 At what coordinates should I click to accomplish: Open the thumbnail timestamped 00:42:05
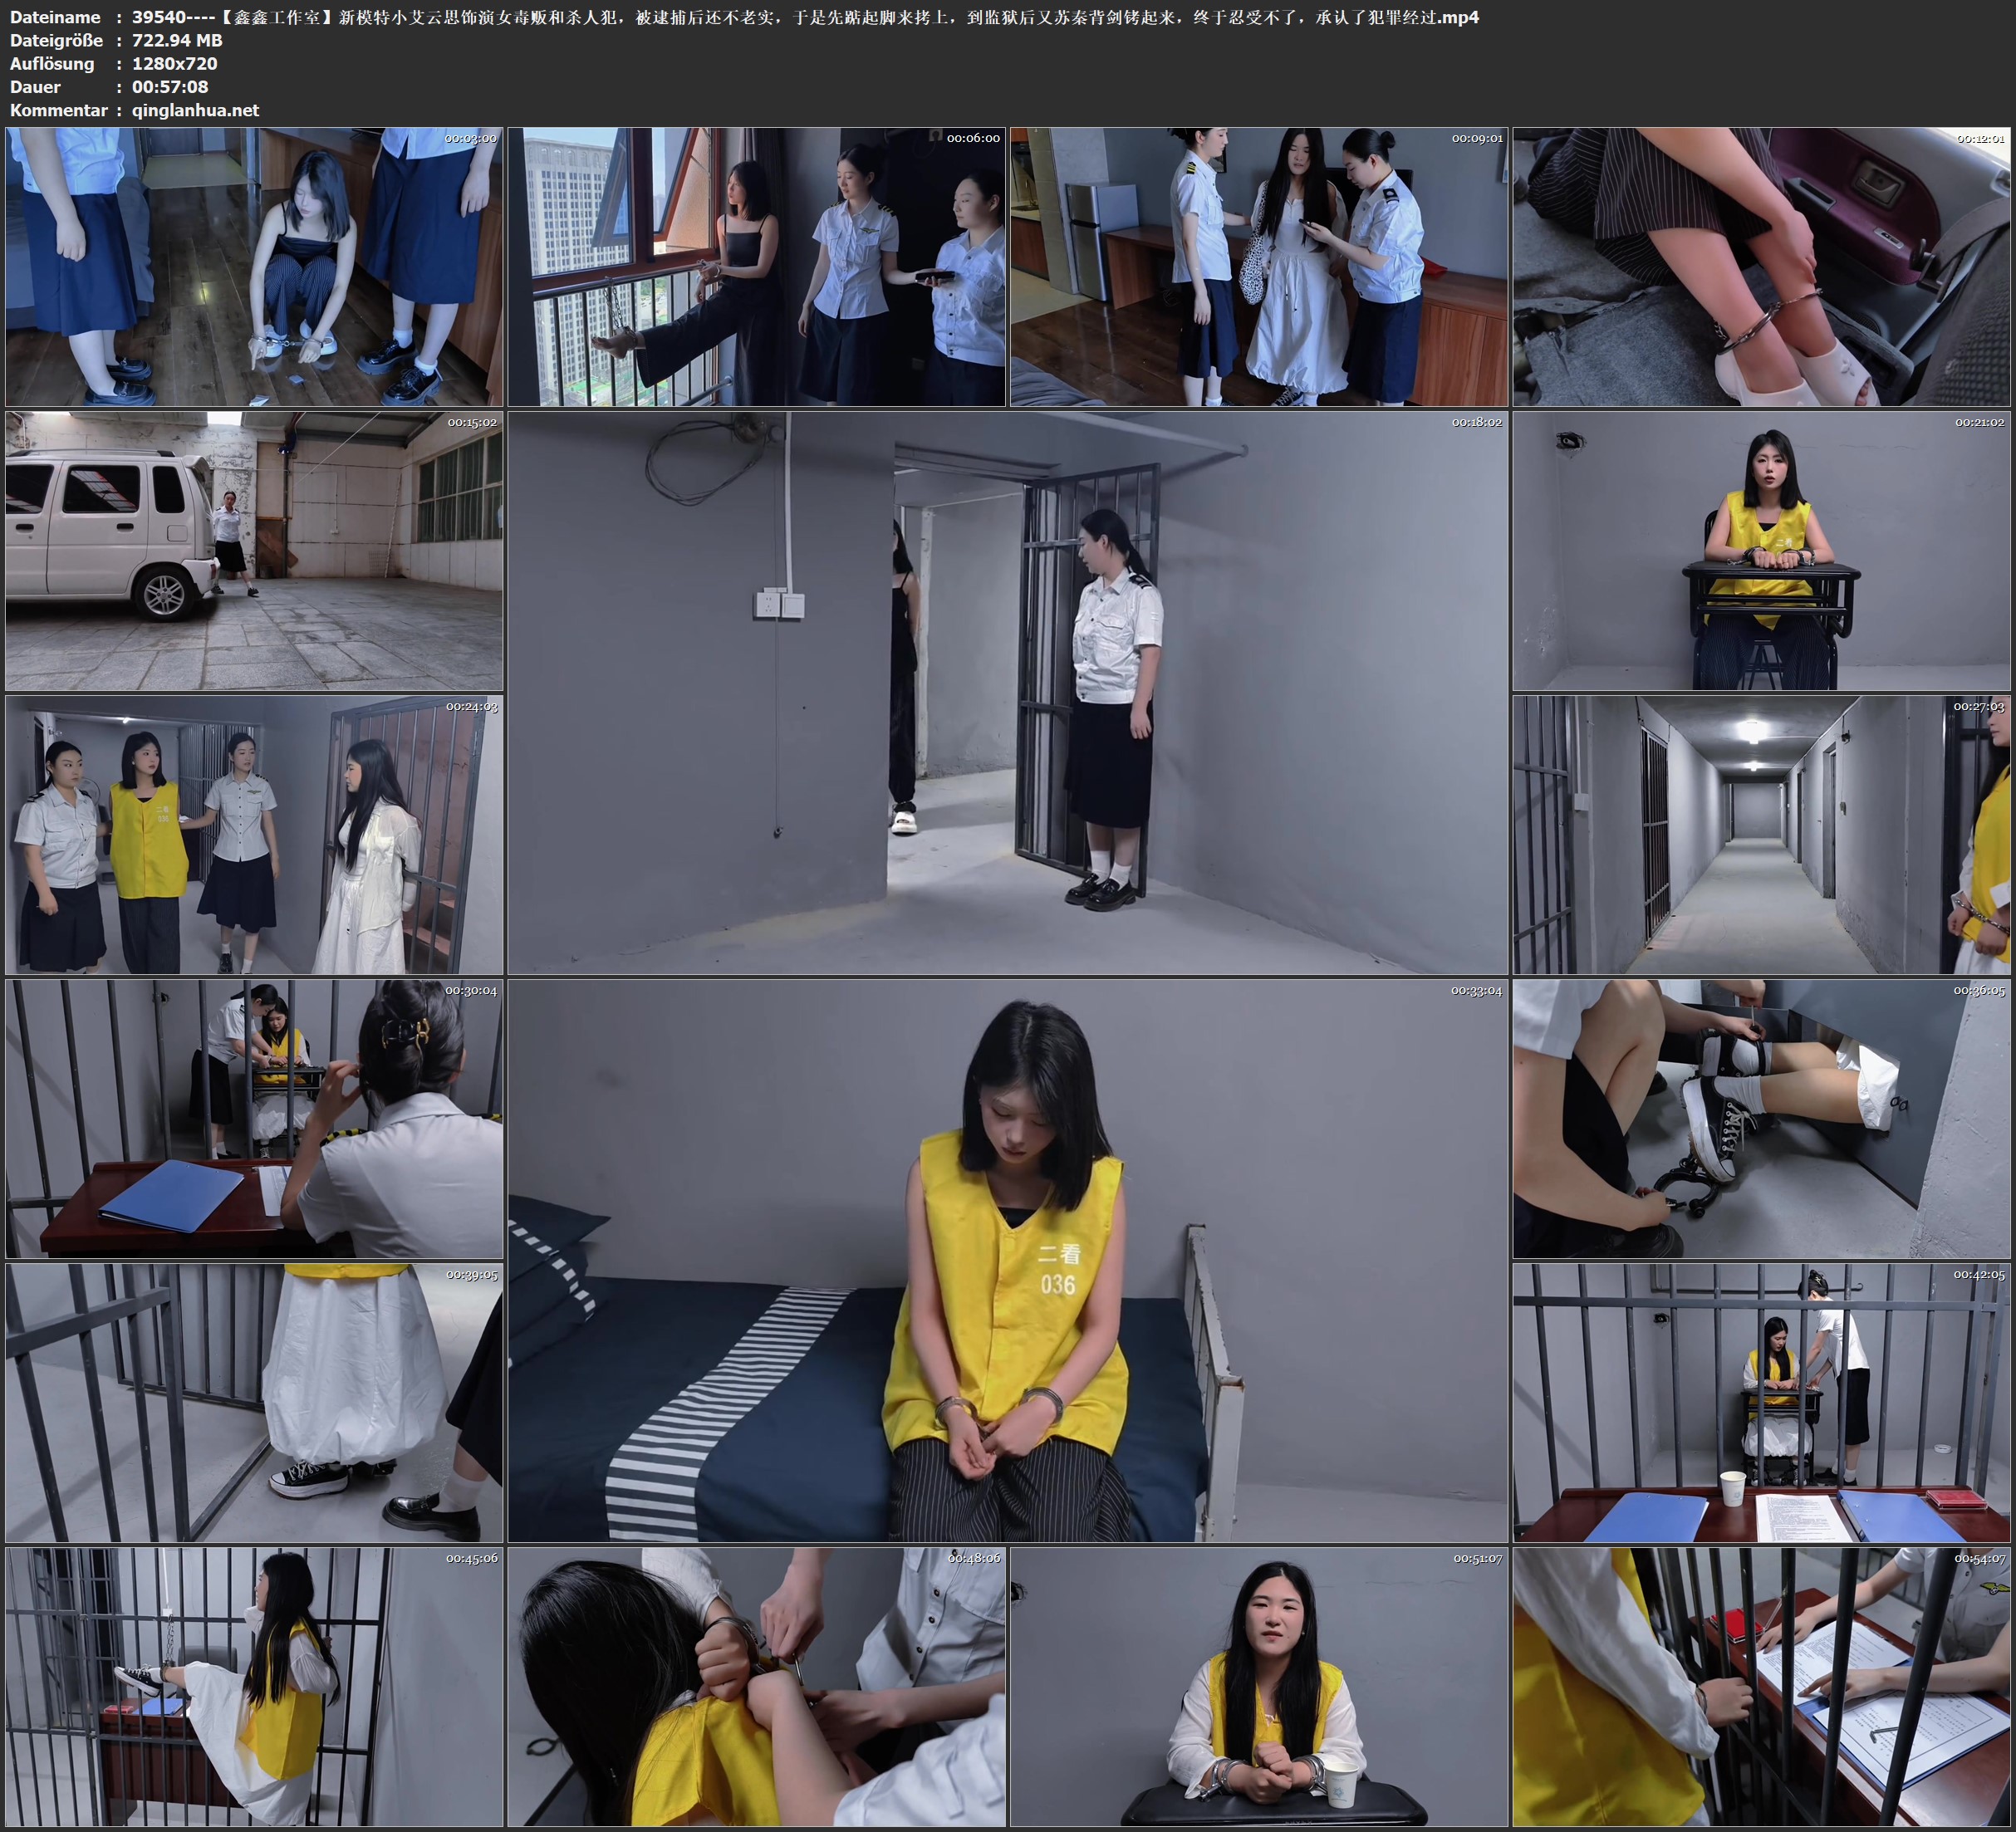[x=1761, y=1403]
